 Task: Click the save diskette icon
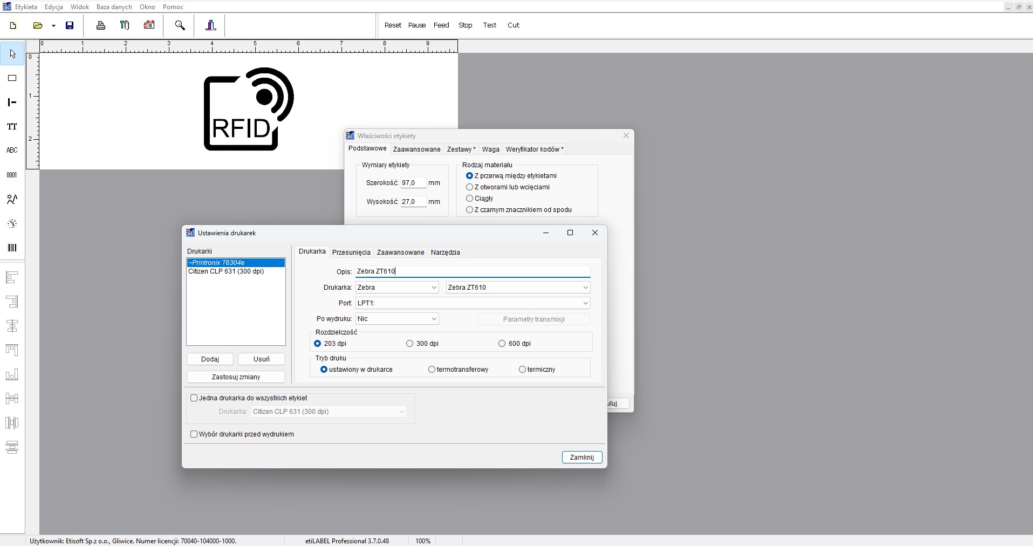coord(70,25)
